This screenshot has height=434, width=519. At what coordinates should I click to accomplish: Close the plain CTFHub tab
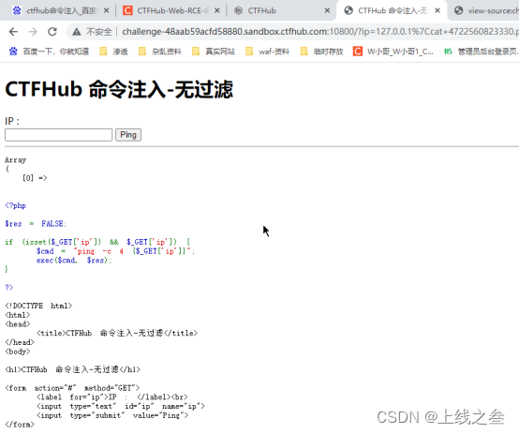coord(327,10)
